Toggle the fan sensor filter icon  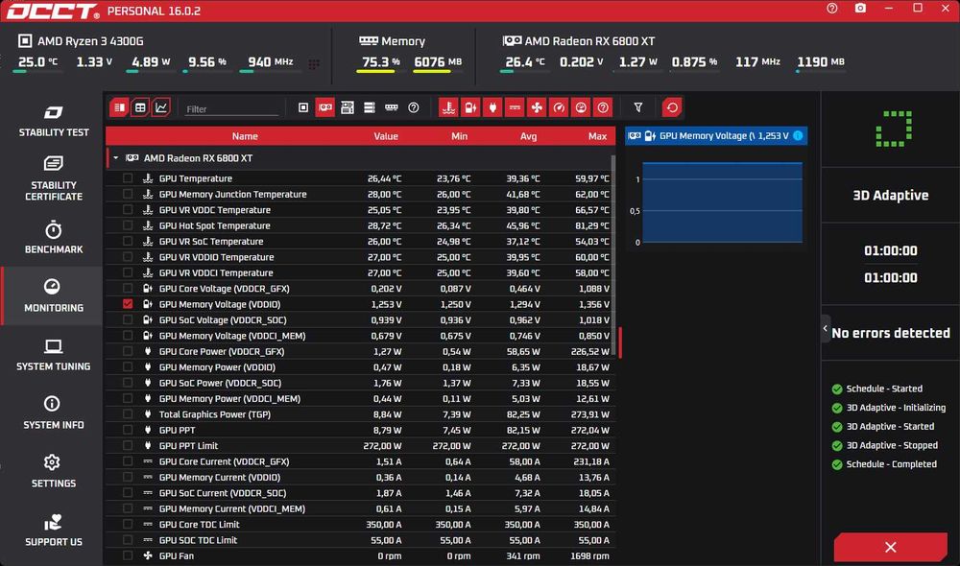pos(537,107)
